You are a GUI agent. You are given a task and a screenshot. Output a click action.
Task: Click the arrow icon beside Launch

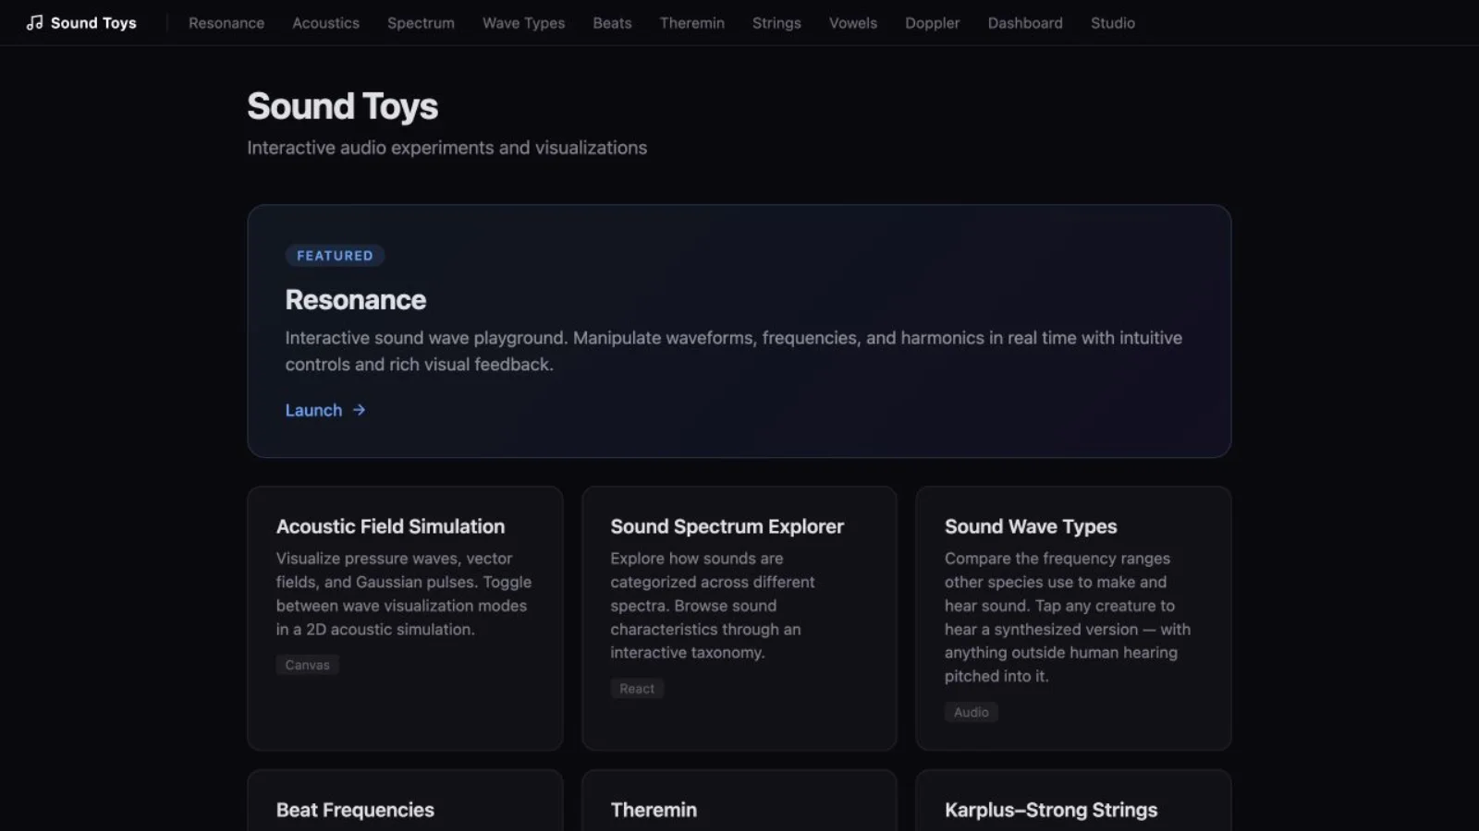click(359, 409)
